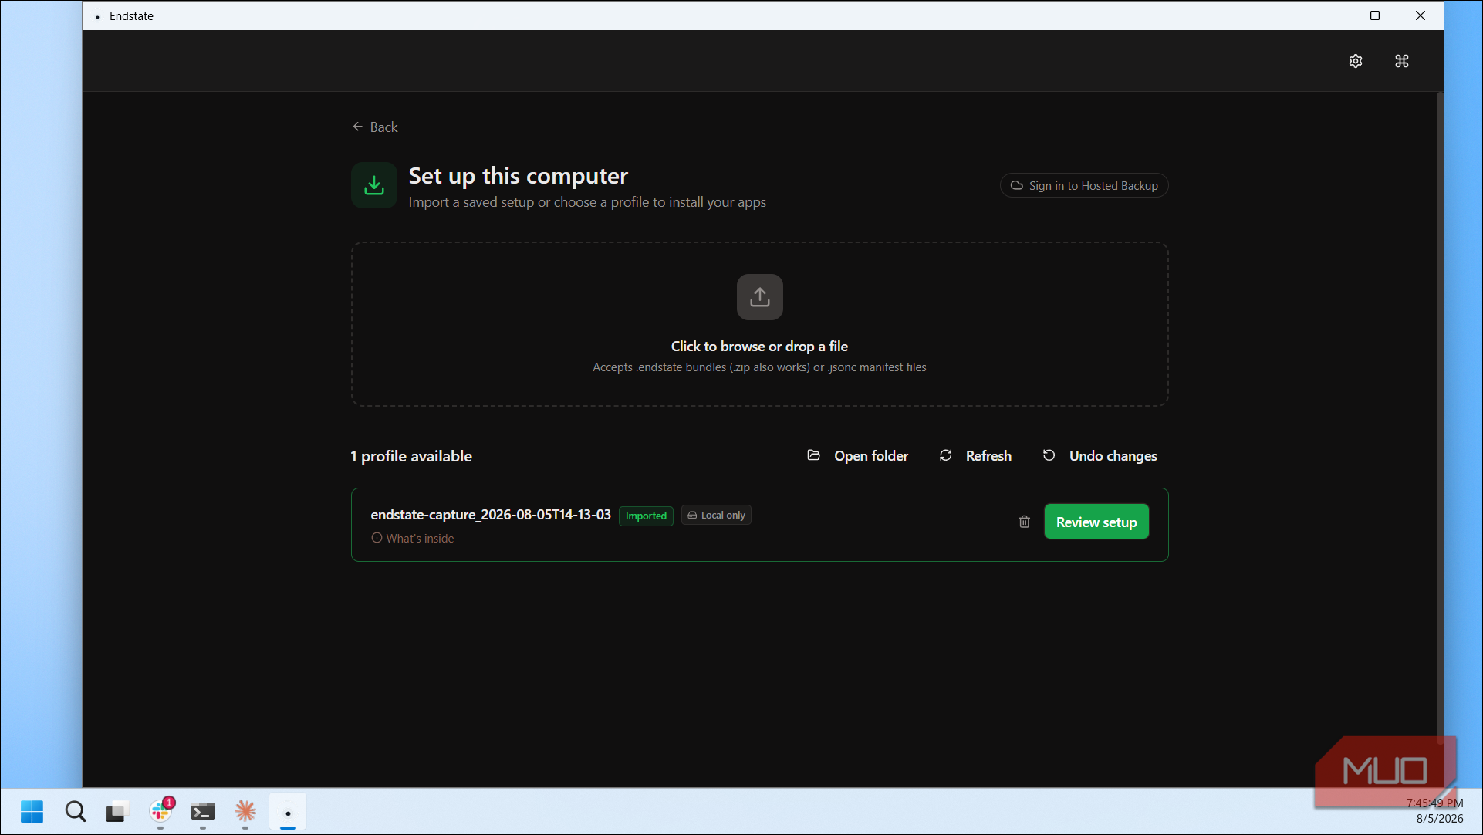Go back using the Back link
The width and height of the screenshot is (1483, 835).
click(375, 127)
